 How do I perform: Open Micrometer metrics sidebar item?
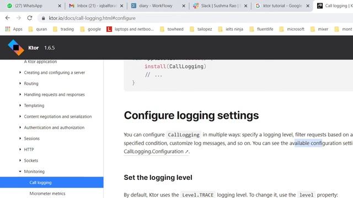(47, 193)
